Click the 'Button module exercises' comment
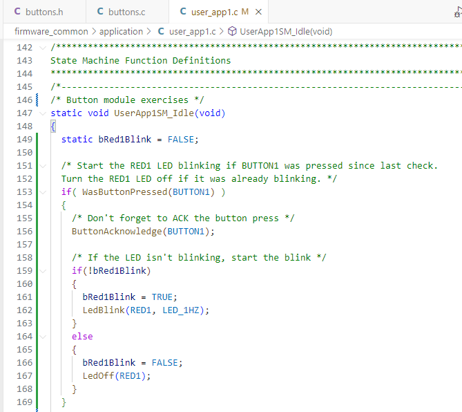462x412 pixels. [x=127, y=100]
